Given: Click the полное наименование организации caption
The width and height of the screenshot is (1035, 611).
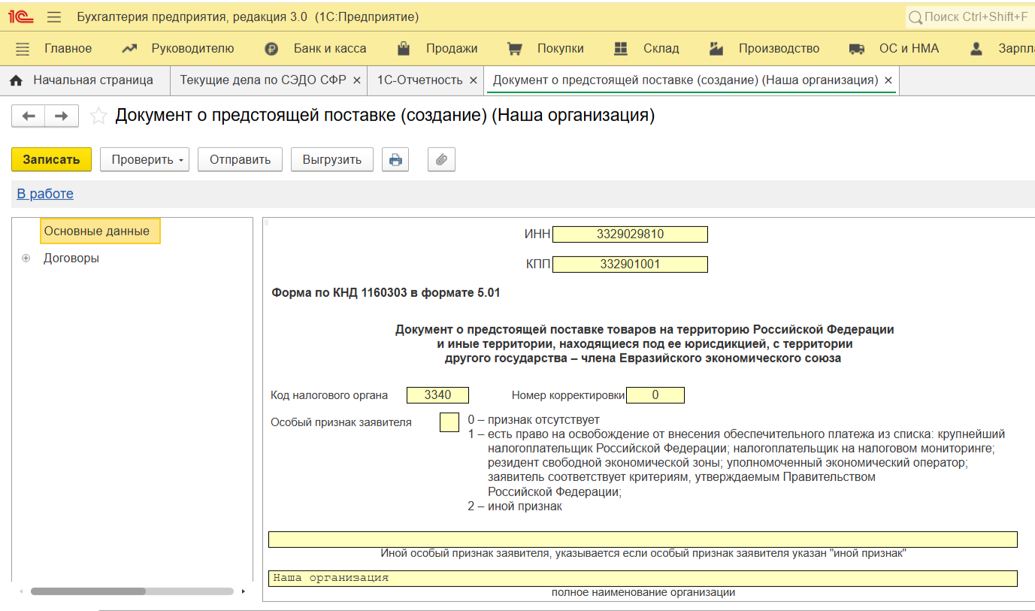Looking at the screenshot, I should click(x=643, y=592).
